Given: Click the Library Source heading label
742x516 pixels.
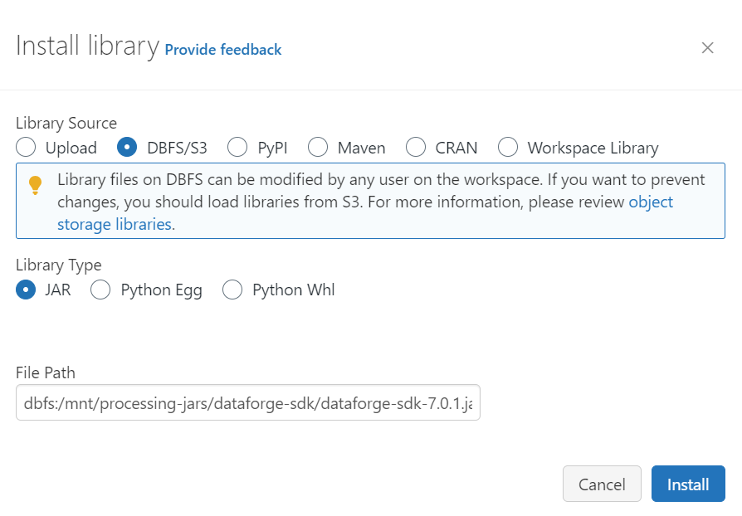Looking at the screenshot, I should click(66, 123).
